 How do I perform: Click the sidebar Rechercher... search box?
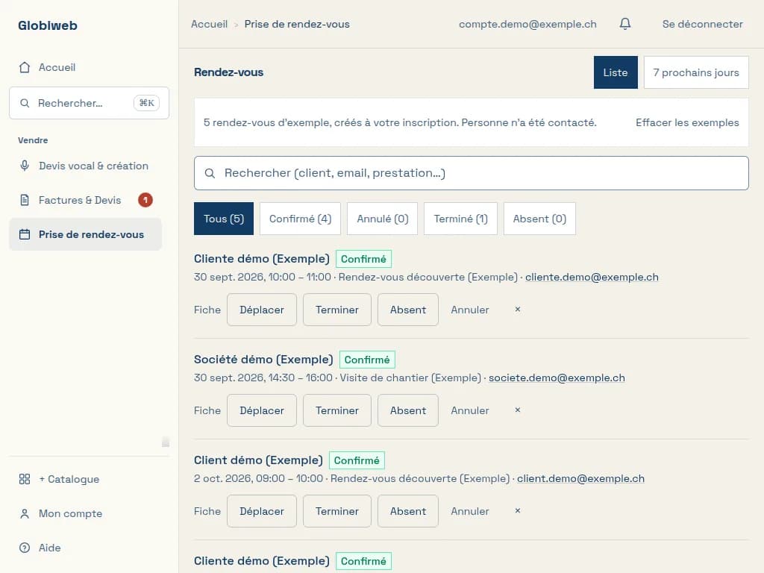click(90, 103)
